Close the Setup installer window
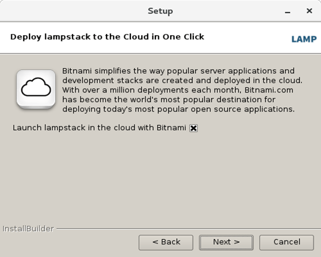 coord(309,11)
